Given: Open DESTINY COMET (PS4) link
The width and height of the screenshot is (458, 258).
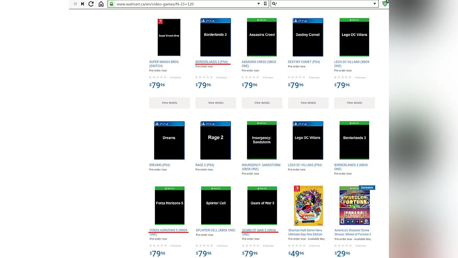Looking at the screenshot, I should pyautogui.click(x=304, y=62).
